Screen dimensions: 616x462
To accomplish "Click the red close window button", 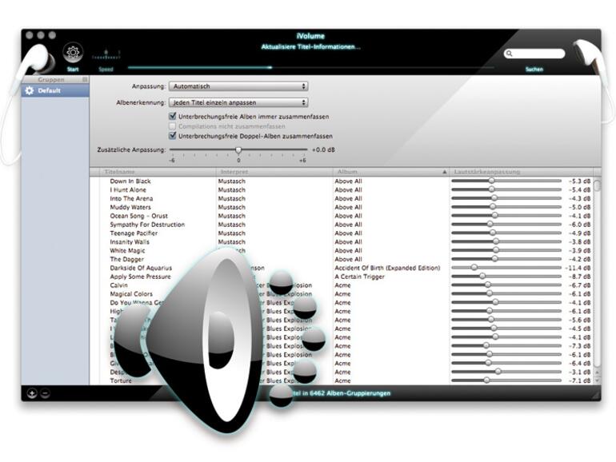I will (x=30, y=35).
